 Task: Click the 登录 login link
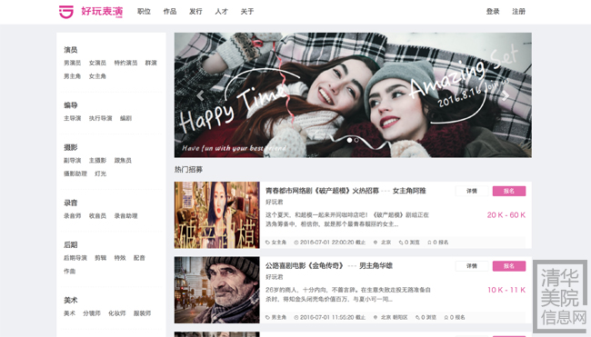click(493, 12)
